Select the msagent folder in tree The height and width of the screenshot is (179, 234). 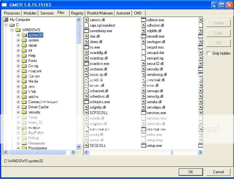[35, 71]
